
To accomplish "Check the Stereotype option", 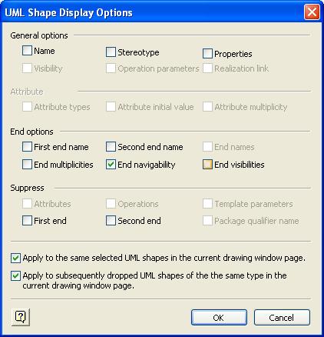I will tap(111, 52).
